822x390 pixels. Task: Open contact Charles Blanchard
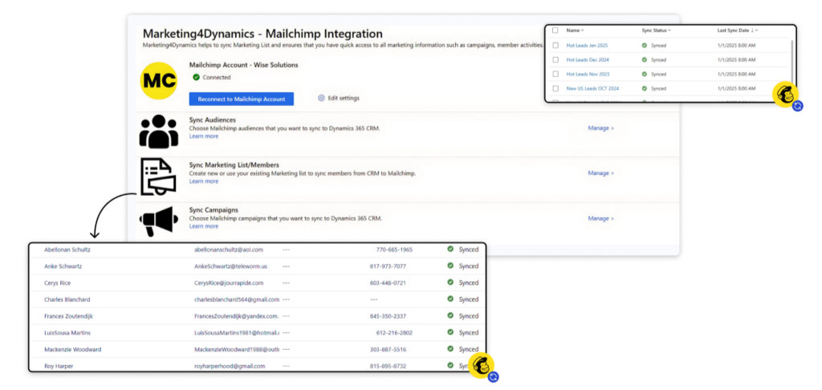click(67, 299)
